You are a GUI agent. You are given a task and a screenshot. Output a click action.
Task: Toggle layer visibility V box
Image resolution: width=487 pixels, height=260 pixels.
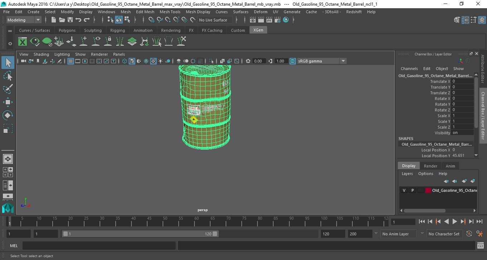coord(404,190)
